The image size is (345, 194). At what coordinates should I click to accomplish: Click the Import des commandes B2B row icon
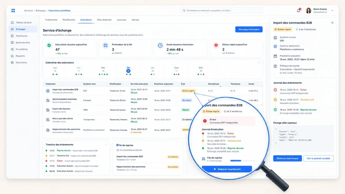[x=48, y=91]
